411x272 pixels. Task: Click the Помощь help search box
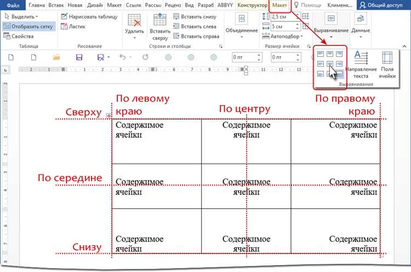point(308,5)
